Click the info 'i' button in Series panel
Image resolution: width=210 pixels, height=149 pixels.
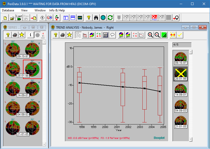31,35
